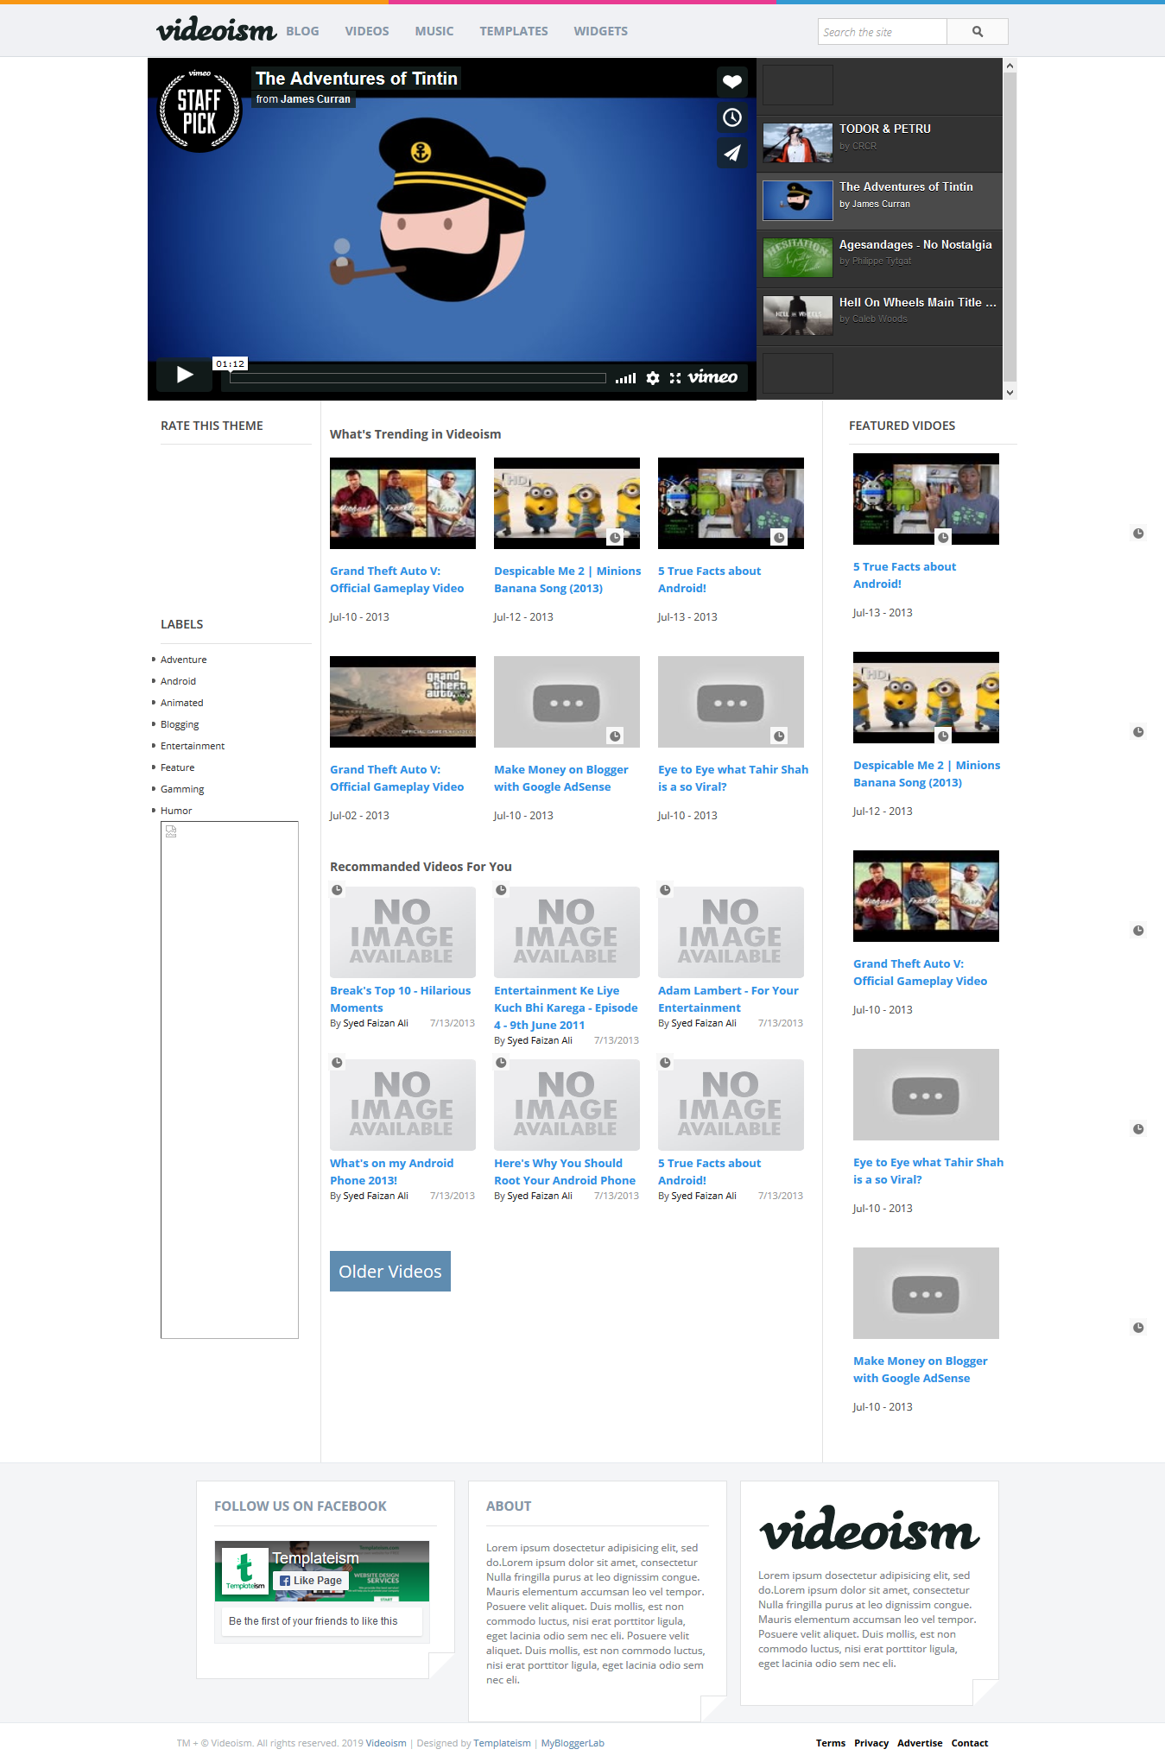Select the Blogging label
Image resolution: width=1165 pixels, height=1762 pixels.
click(180, 724)
